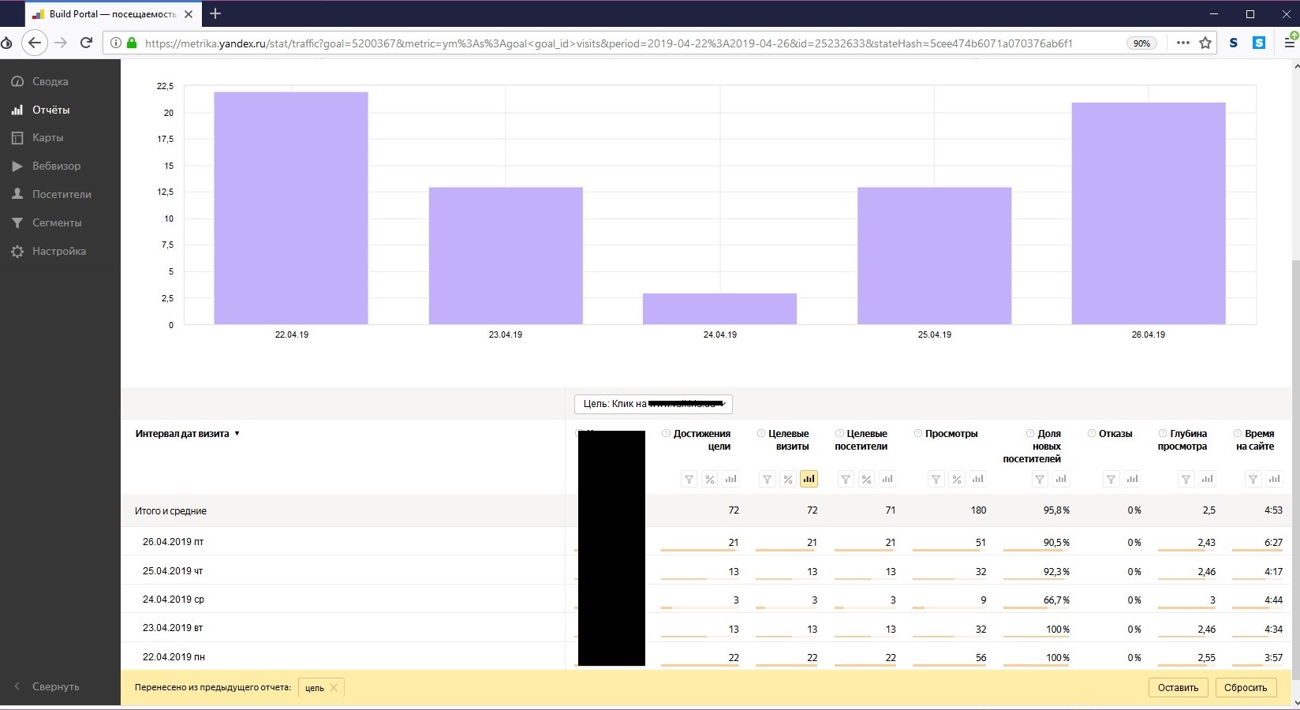Click the Карты sidebar icon
The height and width of the screenshot is (710, 1300).
tap(17, 137)
